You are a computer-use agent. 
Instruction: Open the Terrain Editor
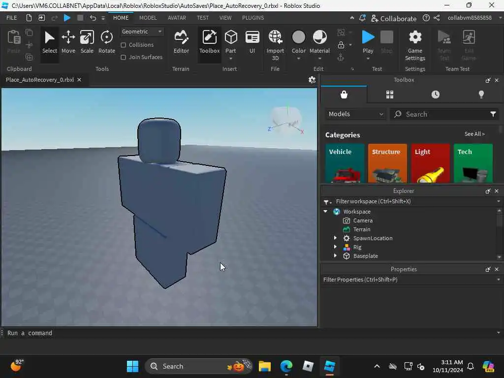181,42
